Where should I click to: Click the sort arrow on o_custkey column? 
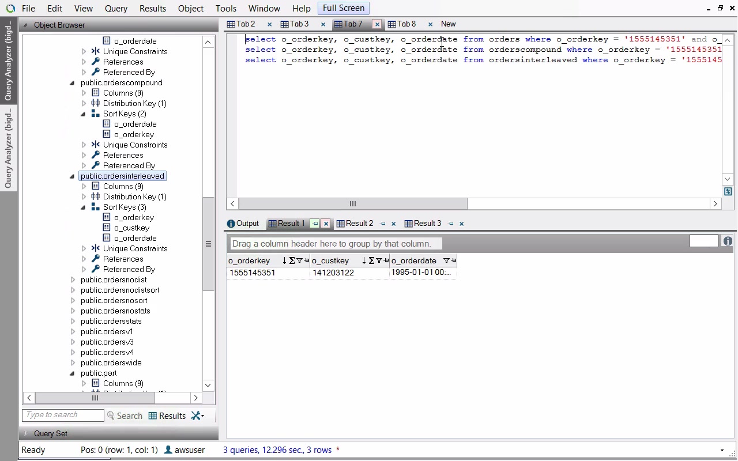tap(364, 261)
